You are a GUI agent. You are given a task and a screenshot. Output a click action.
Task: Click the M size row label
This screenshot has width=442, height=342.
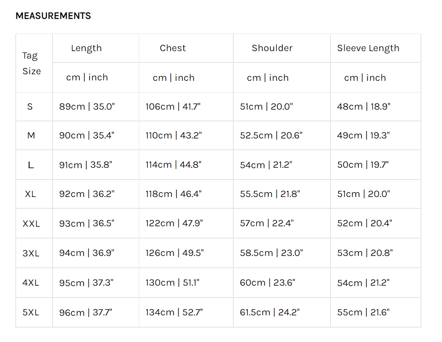pos(31,136)
